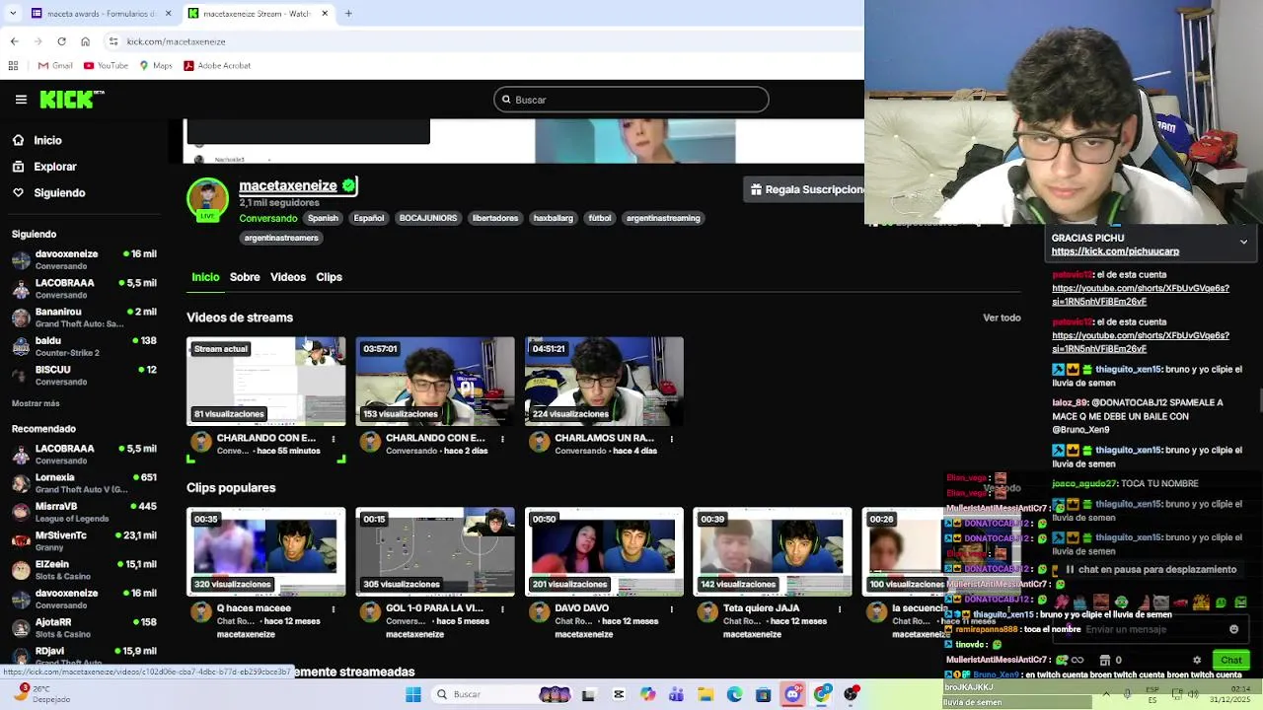Switch to the Sobre tab
Image resolution: width=1263 pixels, height=710 pixels.
245,277
